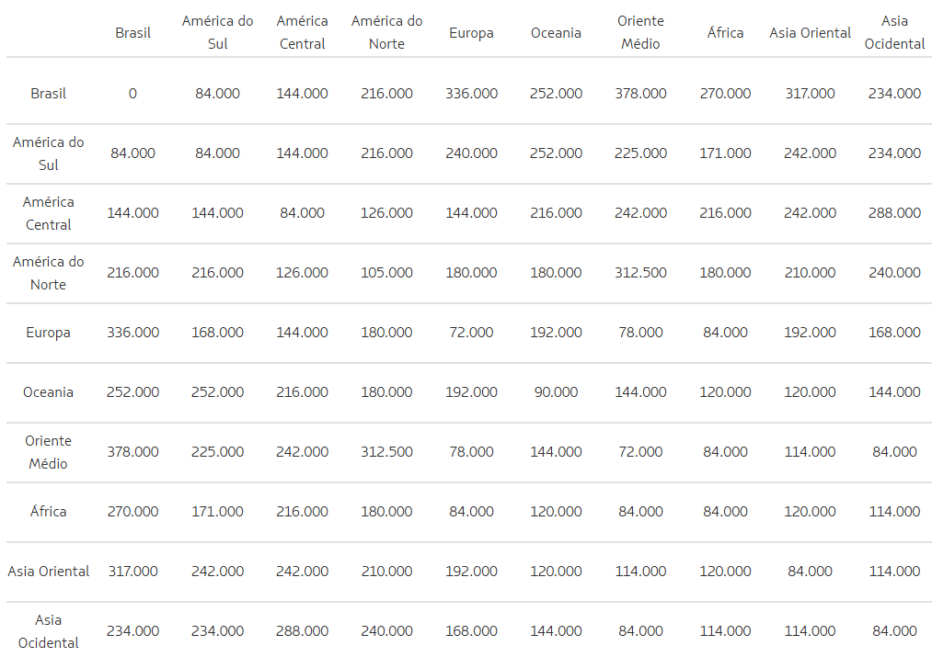
Task: Click 317.000 in the Asia Oriental row
Action: [132, 572]
